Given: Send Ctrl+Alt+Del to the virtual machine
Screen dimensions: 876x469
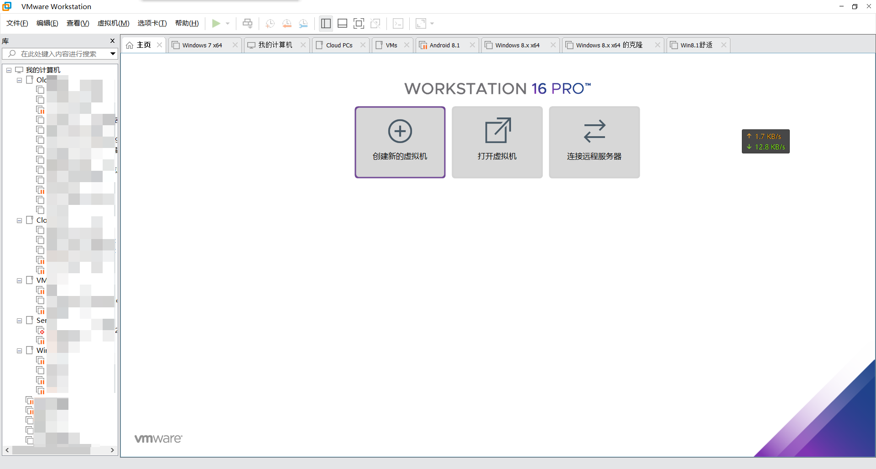Looking at the screenshot, I should (x=247, y=23).
